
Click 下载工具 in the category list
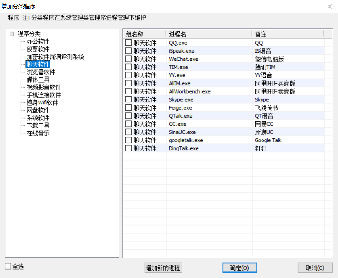pyautogui.click(x=38, y=125)
